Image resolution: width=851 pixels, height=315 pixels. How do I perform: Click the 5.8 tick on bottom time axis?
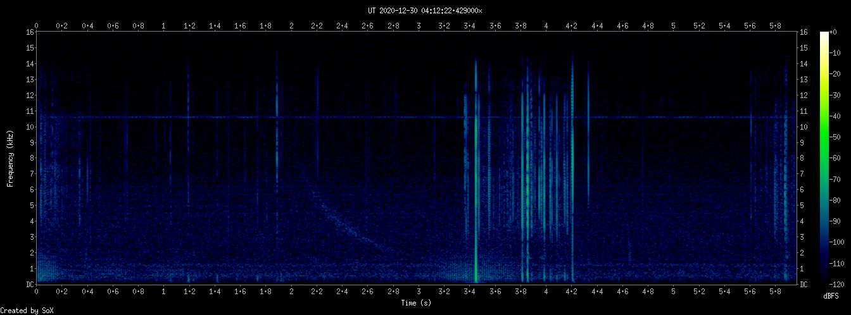pos(776,293)
